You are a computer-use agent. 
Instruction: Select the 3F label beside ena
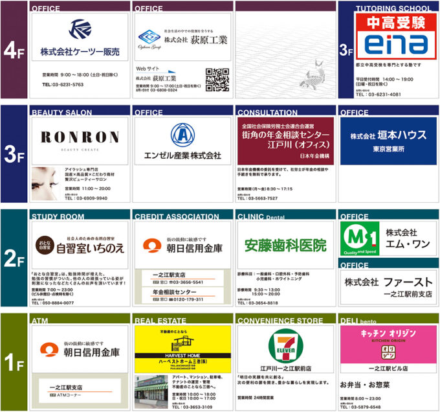pyautogui.click(x=346, y=50)
